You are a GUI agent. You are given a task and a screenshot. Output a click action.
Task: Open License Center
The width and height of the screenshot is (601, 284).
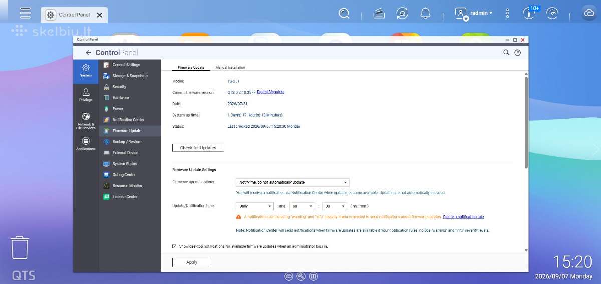click(130, 197)
